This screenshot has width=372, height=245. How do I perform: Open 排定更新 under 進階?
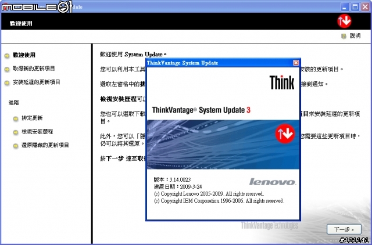32,118
